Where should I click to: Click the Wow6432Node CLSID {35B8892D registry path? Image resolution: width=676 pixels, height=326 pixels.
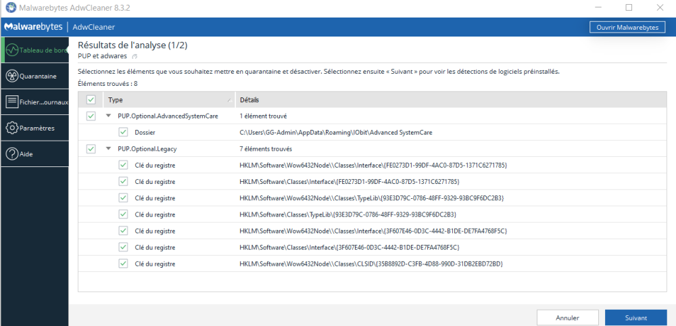(372, 264)
